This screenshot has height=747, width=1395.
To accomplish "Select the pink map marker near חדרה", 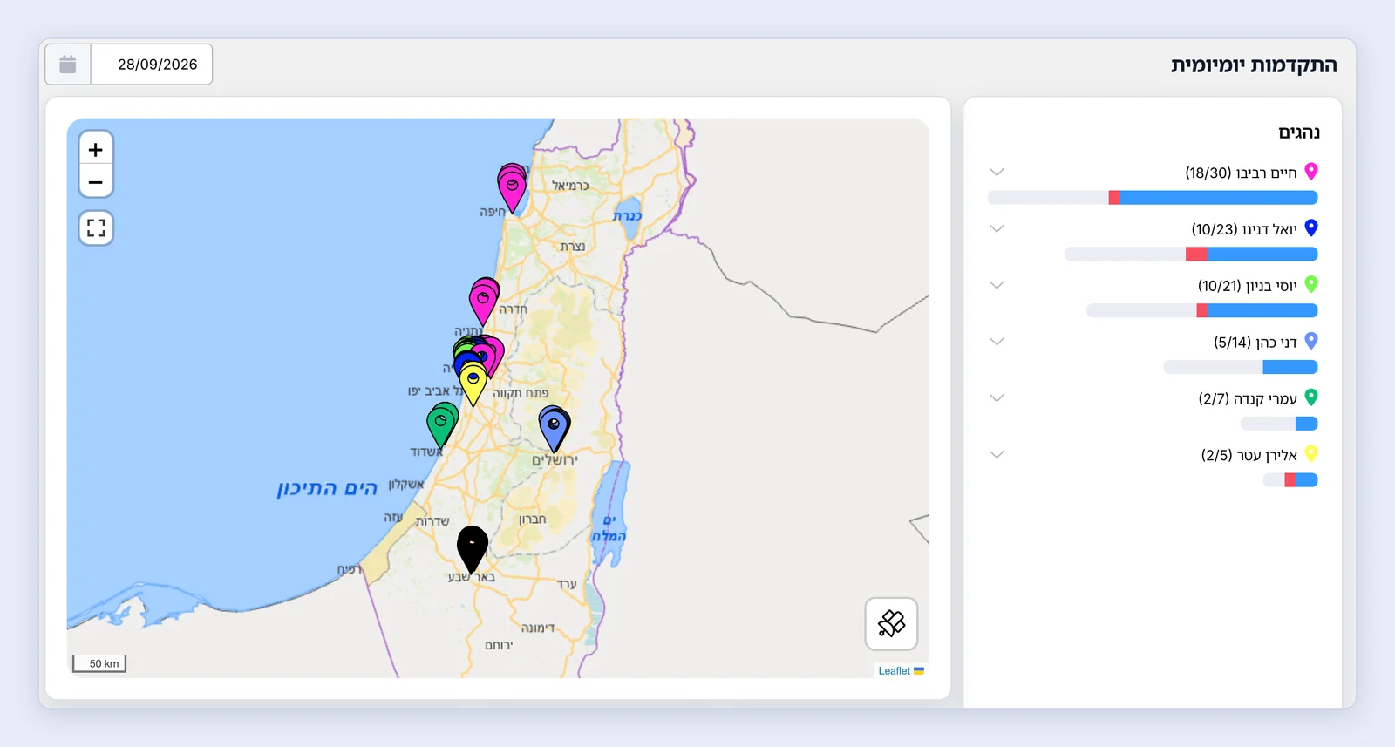I will [483, 305].
